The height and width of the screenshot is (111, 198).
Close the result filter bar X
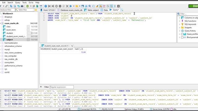[41, 87]
